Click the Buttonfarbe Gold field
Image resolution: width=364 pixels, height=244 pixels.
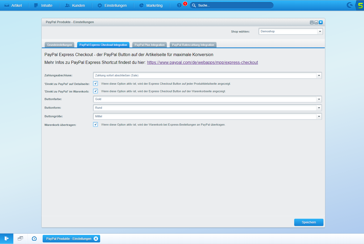click(x=205, y=99)
